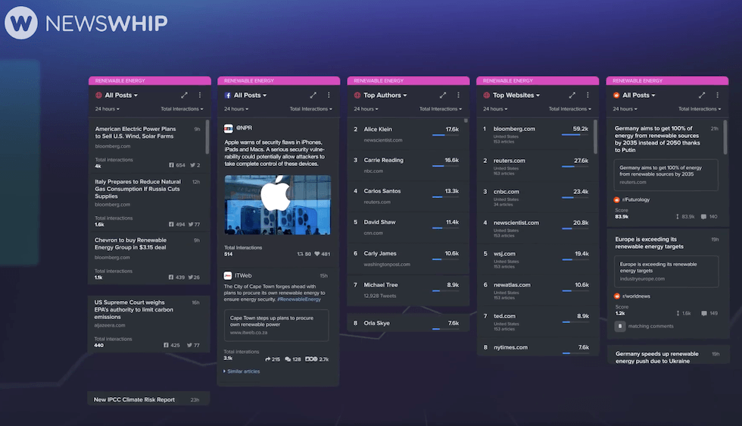742x426 pixels.
Task: Select author David Shaw
Action: click(x=379, y=222)
